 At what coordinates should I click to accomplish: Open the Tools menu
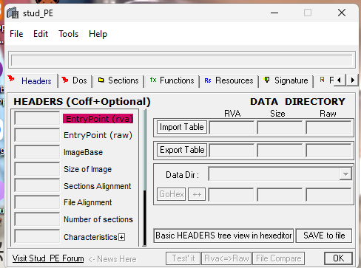[68, 34]
